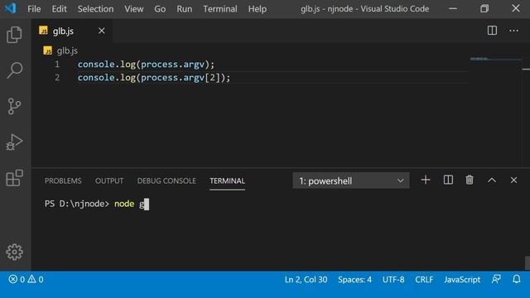Change line endings via CRLF

click(424, 280)
